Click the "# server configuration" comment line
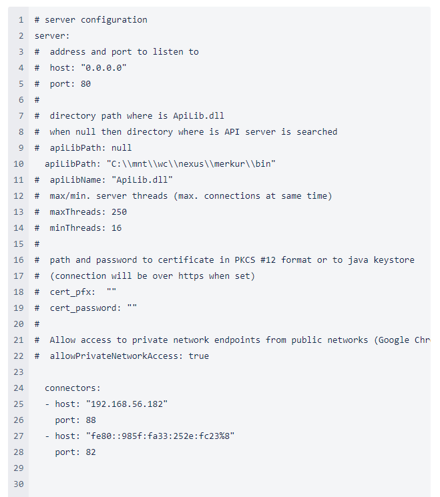The height and width of the screenshot is (497, 440). pyautogui.click(x=91, y=20)
